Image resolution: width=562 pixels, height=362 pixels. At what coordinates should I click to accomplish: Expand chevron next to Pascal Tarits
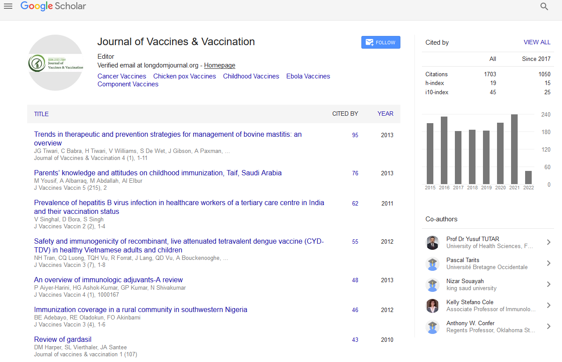(548, 263)
